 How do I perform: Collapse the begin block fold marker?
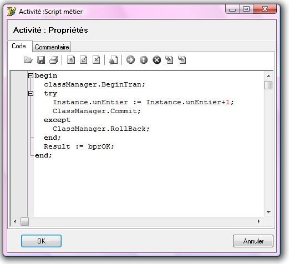[31, 75]
